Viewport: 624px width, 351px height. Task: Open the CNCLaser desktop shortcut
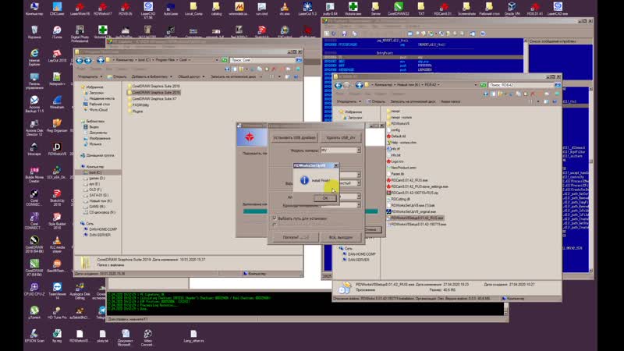click(57, 9)
